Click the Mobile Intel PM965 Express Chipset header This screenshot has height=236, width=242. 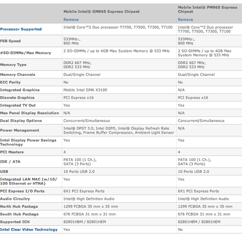[x=207, y=9]
